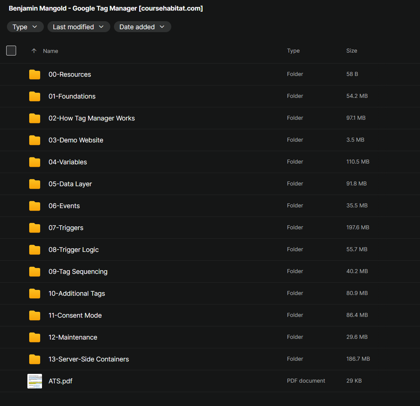This screenshot has width=420, height=406.
Task: Click the Size column header
Action: tap(352, 51)
